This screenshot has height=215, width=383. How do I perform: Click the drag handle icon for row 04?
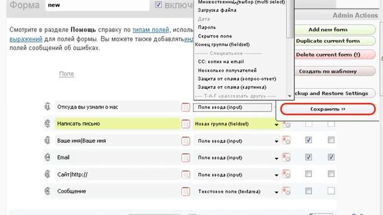tap(47, 157)
